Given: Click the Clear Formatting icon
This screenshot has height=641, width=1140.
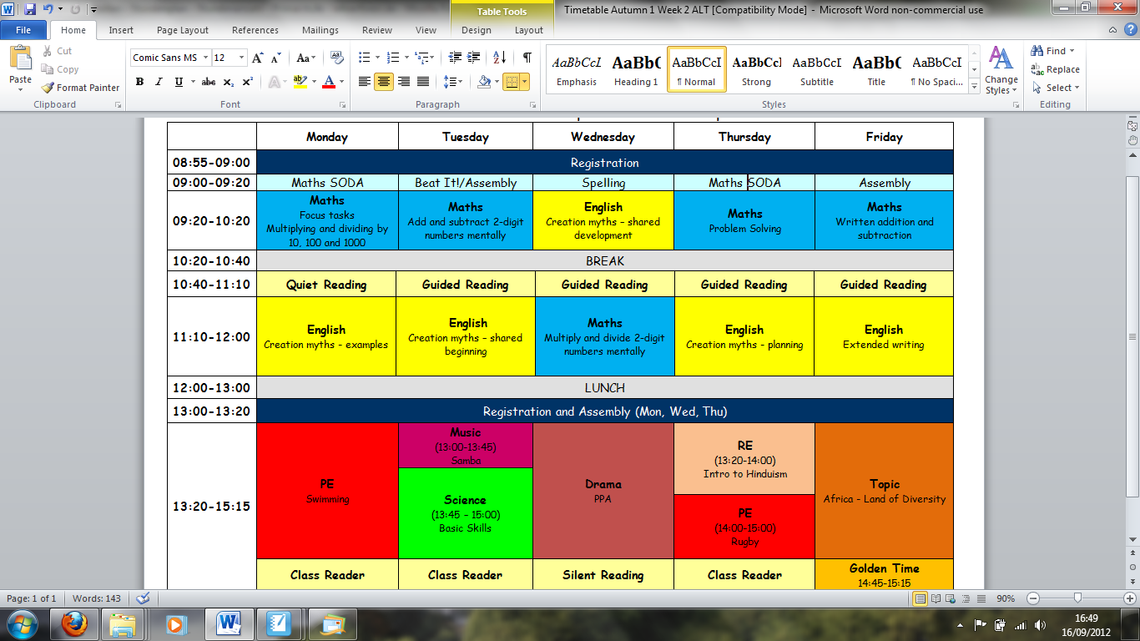Looking at the screenshot, I should (x=337, y=58).
